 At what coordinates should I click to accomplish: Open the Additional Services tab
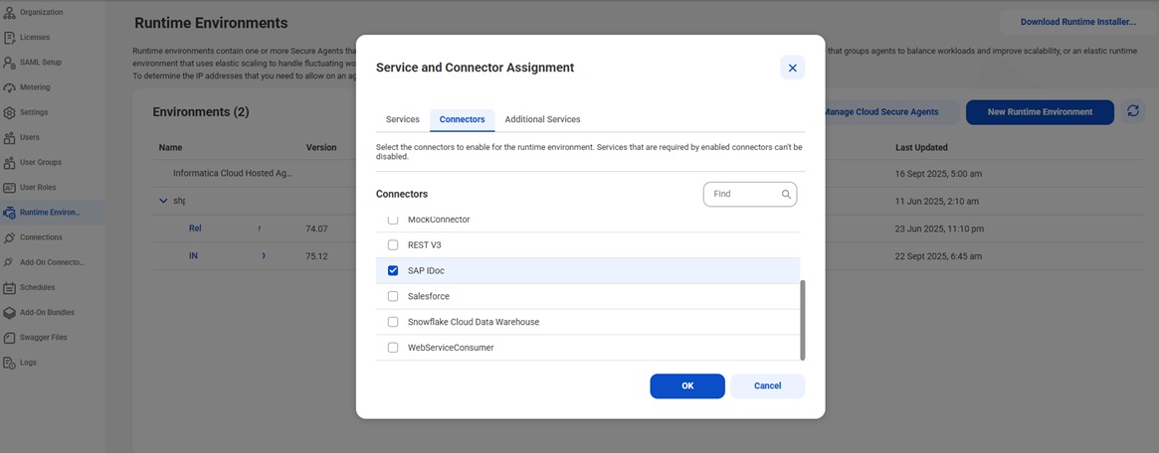[542, 119]
